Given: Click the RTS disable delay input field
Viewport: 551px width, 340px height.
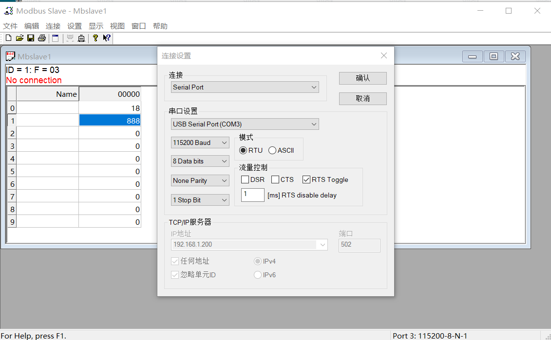Looking at the screenshot, I should click(x=252, y=195).
